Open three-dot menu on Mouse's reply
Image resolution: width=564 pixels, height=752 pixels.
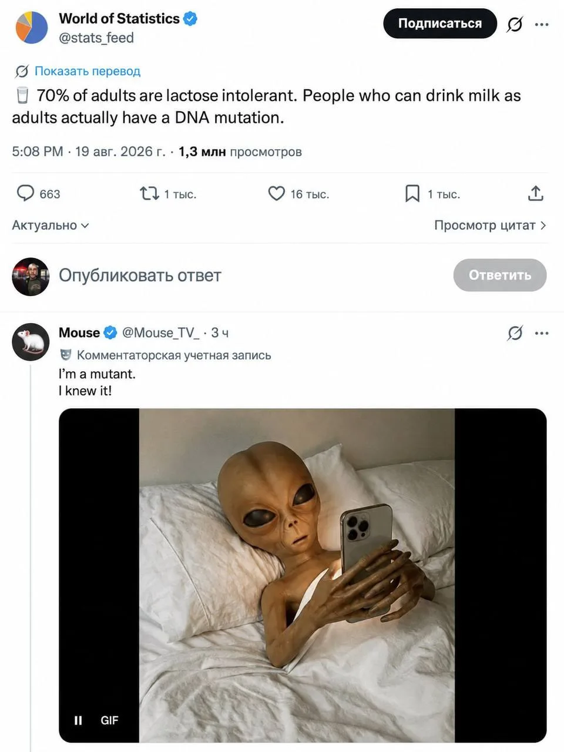[x=542, y=333]
